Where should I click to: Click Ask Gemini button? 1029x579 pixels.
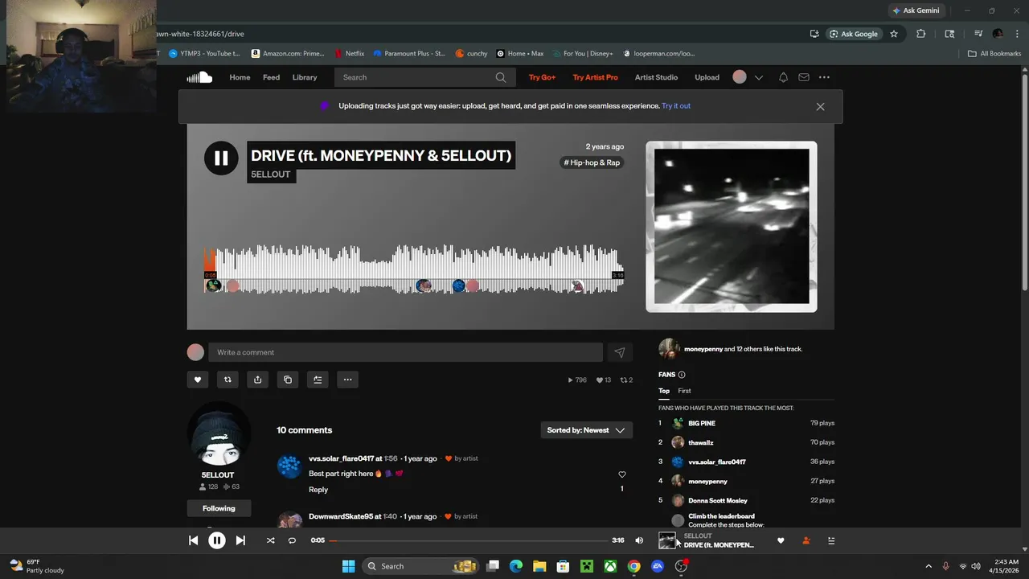[916, 10]
